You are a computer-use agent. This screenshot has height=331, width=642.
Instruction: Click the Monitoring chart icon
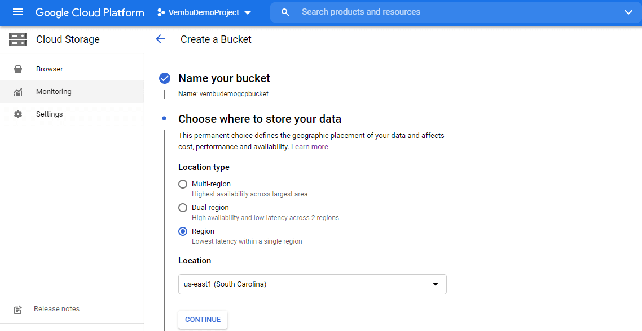coord(18,92)
